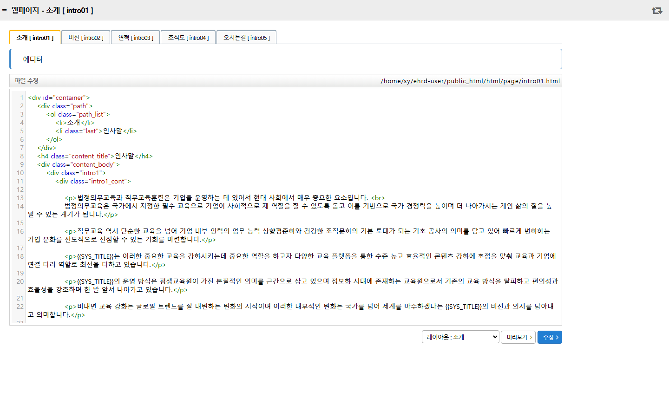Select the 조직도 [ intro04 ] tab
The width and height of the screenshot is (669, 418).
[188, 38]
